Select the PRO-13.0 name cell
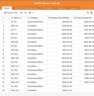Viewport: 94px width, 96px height. [18, 82]
